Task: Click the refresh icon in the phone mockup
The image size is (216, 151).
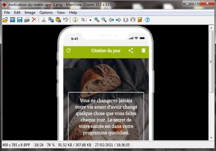Action: pyautogui.click(x=68, y=50)
